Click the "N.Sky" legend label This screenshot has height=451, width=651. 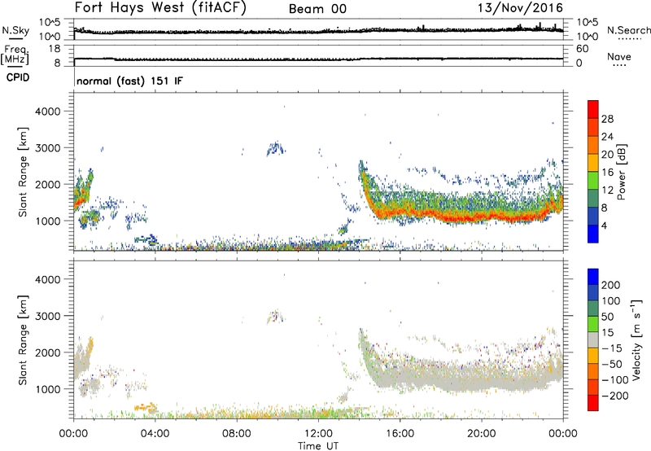15,30
